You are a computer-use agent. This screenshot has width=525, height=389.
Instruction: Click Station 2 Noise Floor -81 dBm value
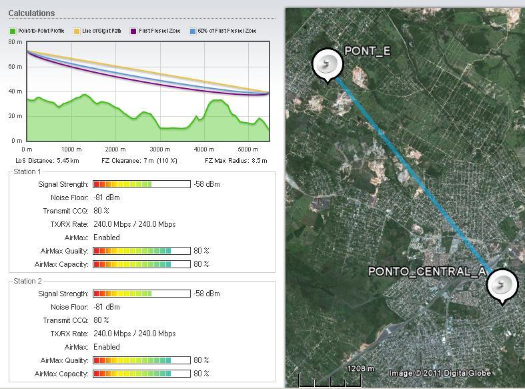[107, 307]
